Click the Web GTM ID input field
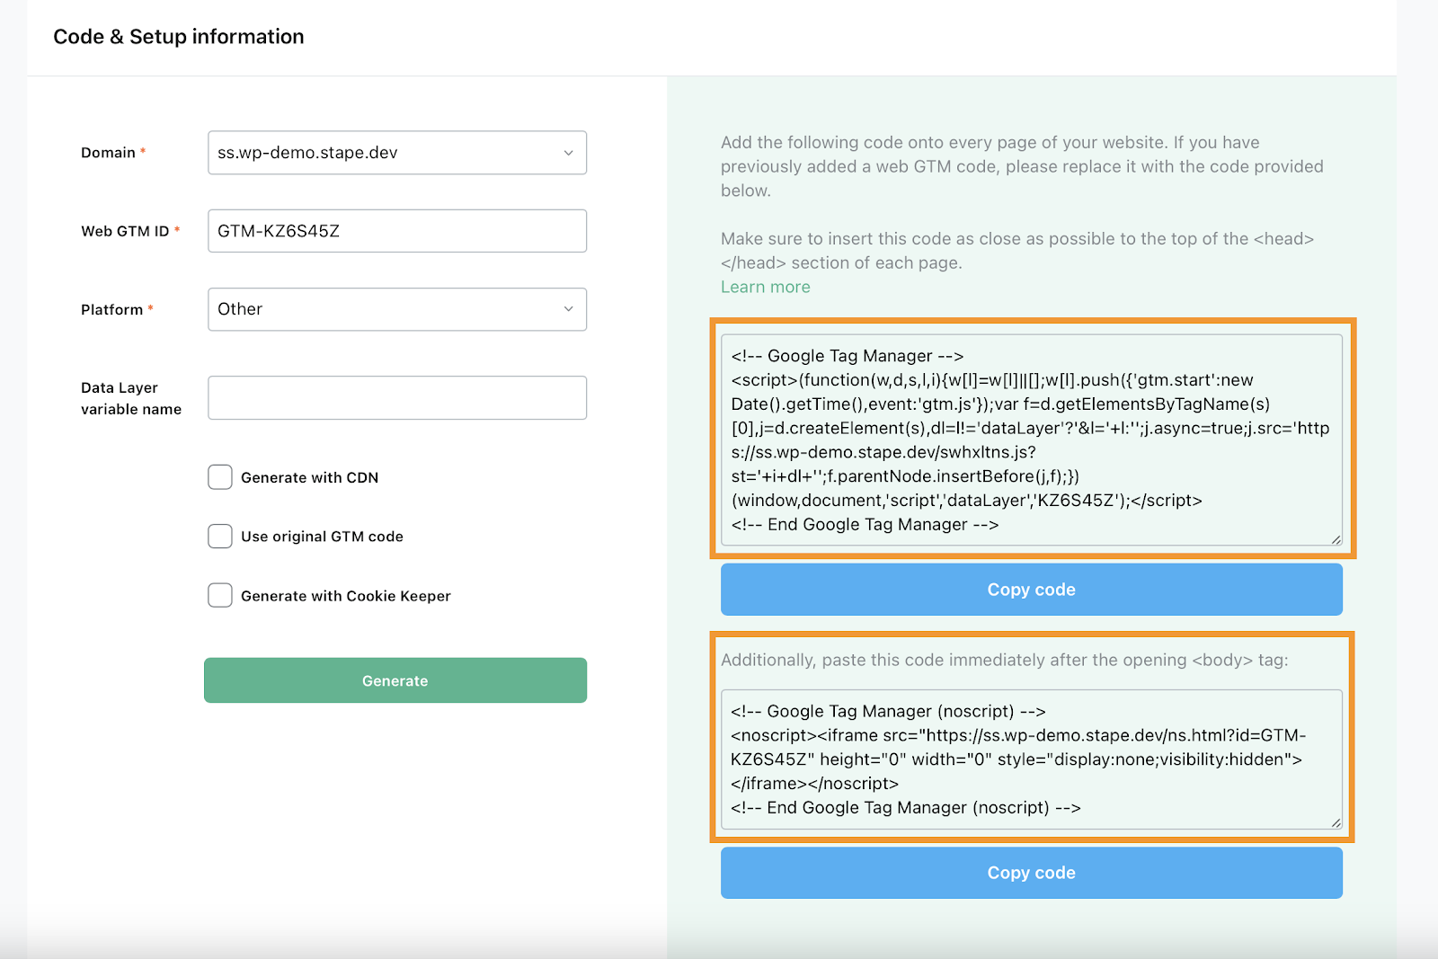 pos(395,230)
